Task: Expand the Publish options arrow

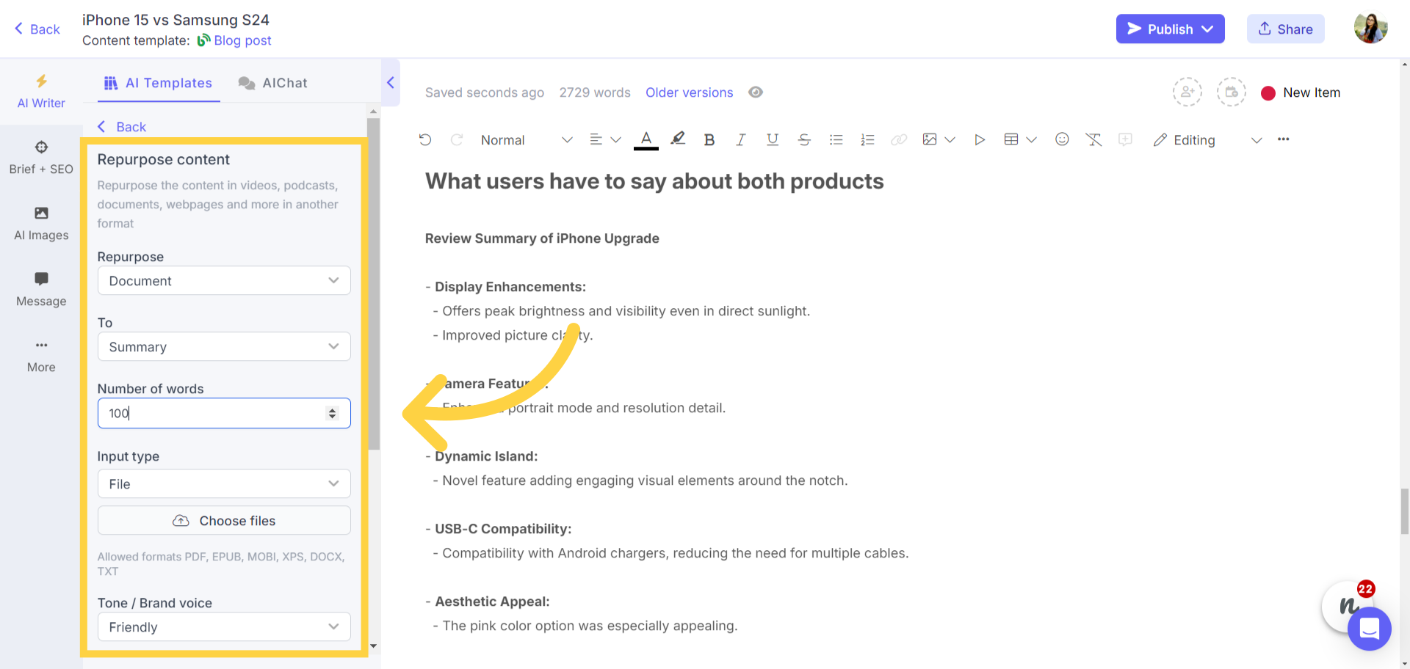Action: tap(1207, 29)
